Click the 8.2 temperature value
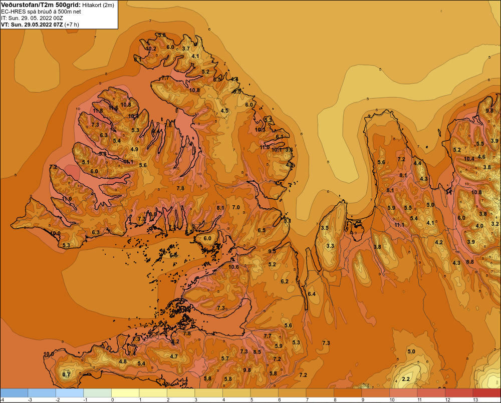 175,342
